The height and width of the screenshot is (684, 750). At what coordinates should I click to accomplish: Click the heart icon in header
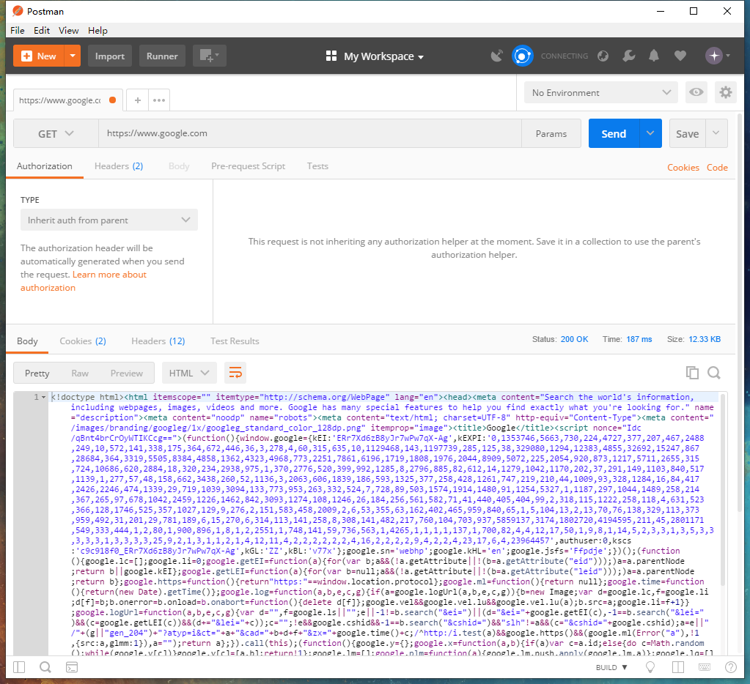pyautogui.click(x=680, y=56)
